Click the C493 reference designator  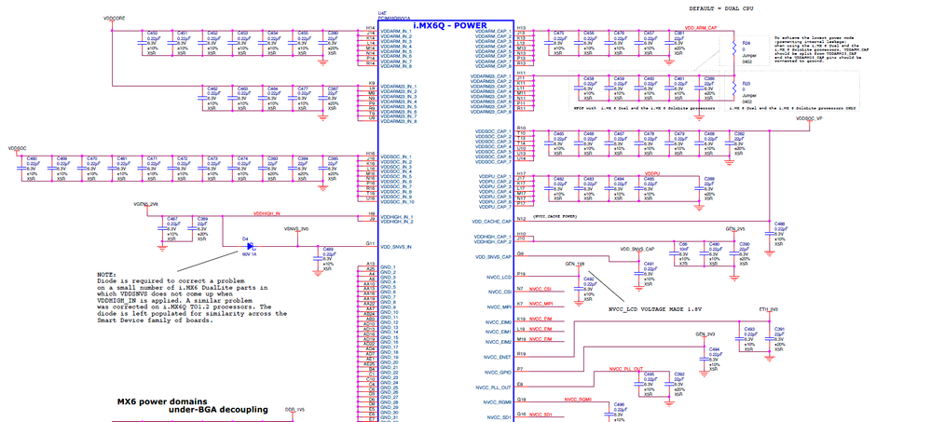click(x=749, y=329)
